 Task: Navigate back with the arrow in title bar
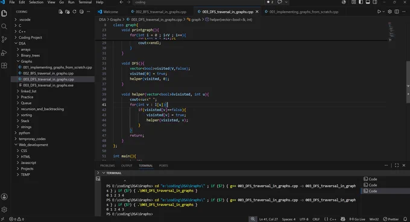click(x=121, y=2)
